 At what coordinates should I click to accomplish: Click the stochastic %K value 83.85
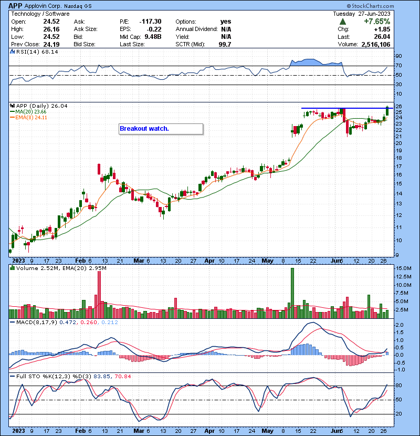pos(102,376)
